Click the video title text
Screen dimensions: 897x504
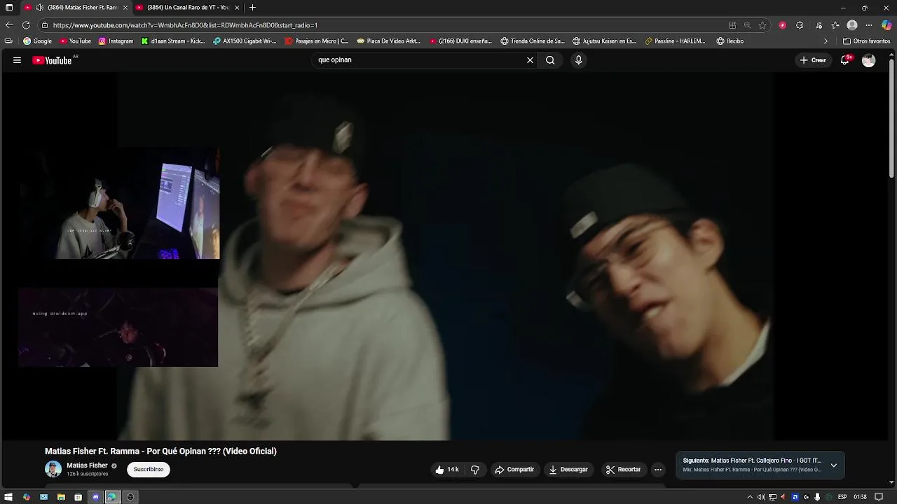(160, 451)
